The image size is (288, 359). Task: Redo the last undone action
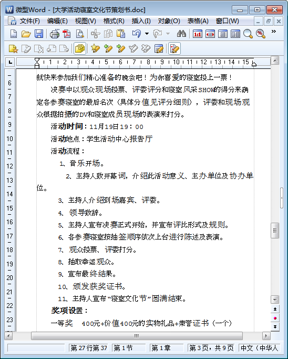click(x=158, y=34)
